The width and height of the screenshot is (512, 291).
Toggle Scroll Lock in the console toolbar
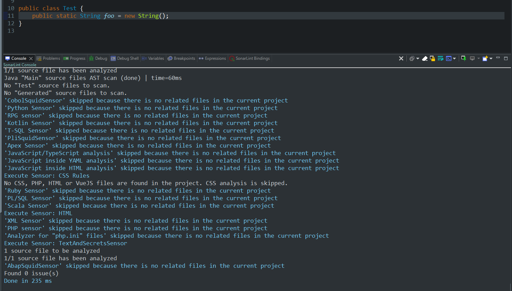(x=432, y=58)
